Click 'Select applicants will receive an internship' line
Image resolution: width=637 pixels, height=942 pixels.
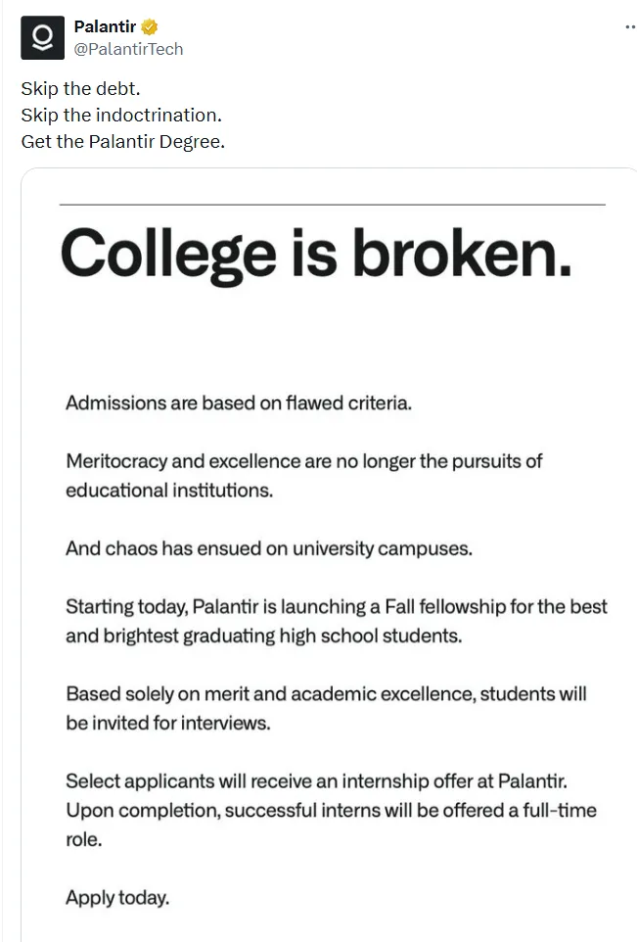pyautogui.click(x=316, y=781)
